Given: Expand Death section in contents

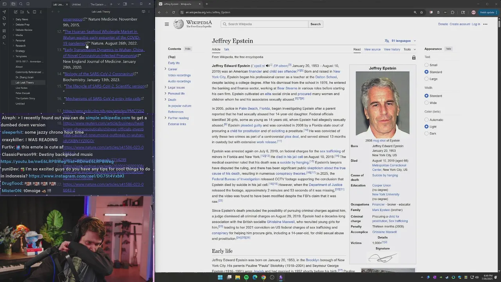Looking at the screenshot, I should pyautogui.click(x=165, y=100).
